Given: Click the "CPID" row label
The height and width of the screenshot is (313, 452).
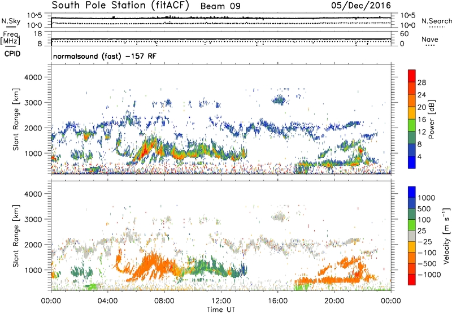Looking at the screenshot, I should click(x=12, y=54).
